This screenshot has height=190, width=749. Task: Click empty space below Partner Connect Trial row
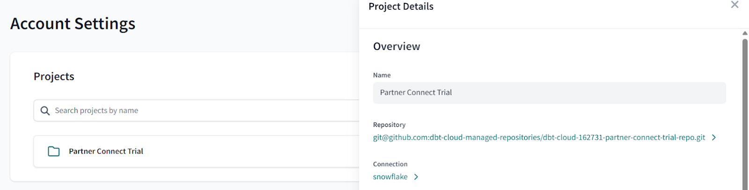[197, 174]
